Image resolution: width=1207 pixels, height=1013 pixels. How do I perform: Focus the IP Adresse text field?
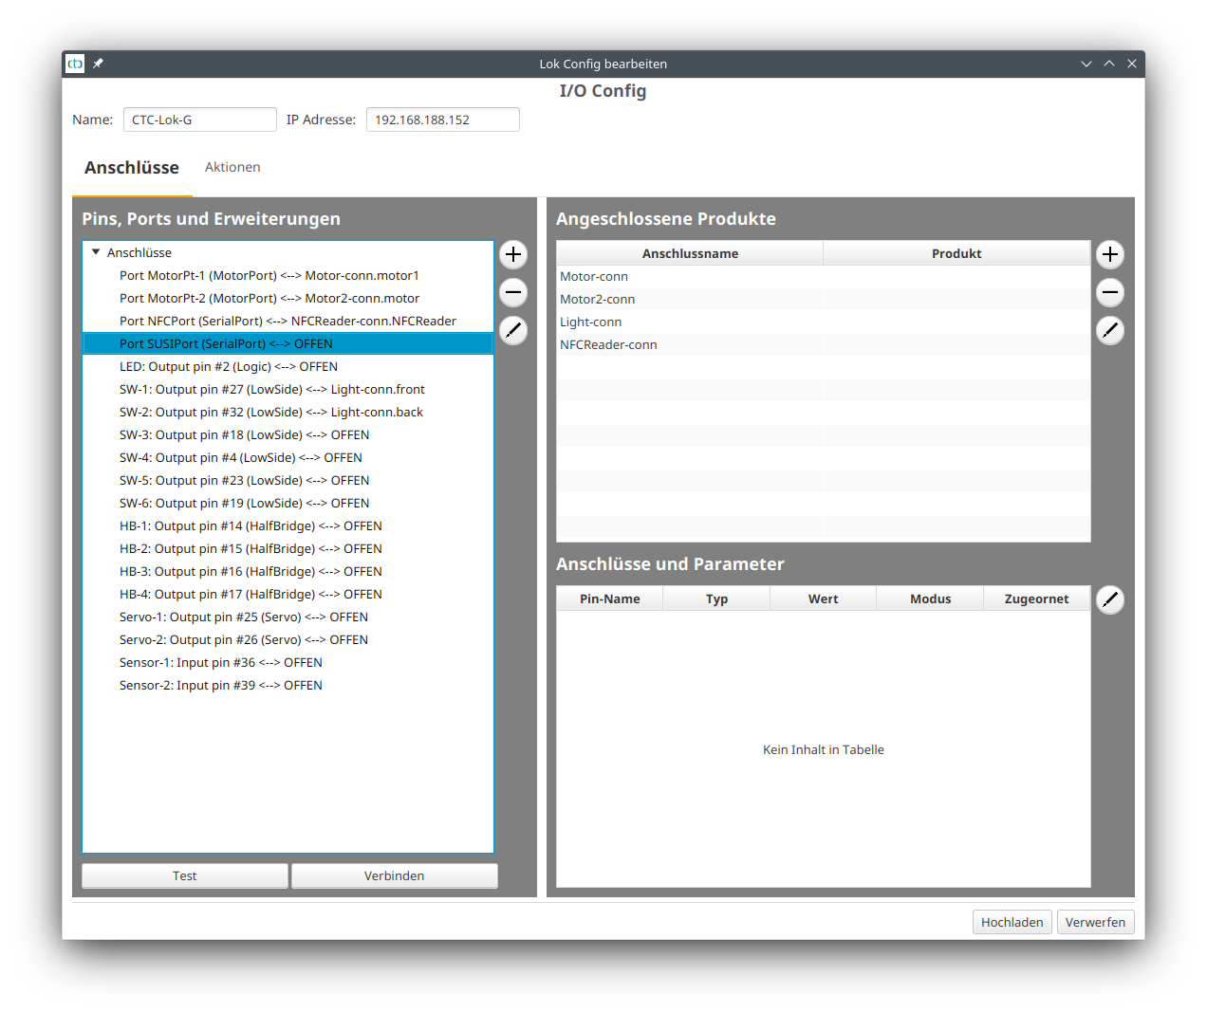(x=442, y=120)
